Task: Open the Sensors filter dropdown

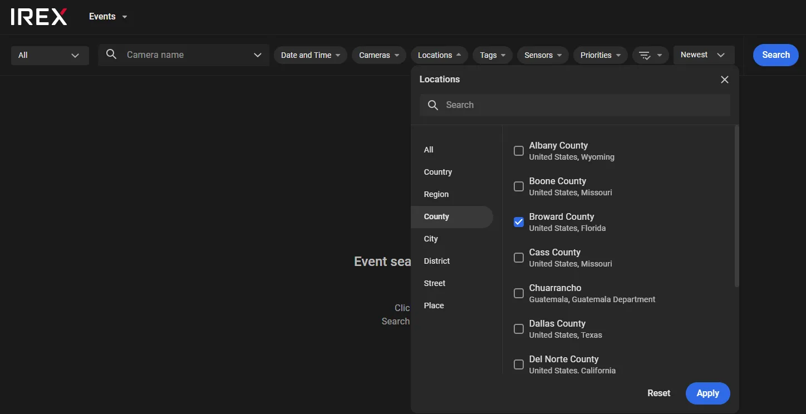Action: point(543,55)
